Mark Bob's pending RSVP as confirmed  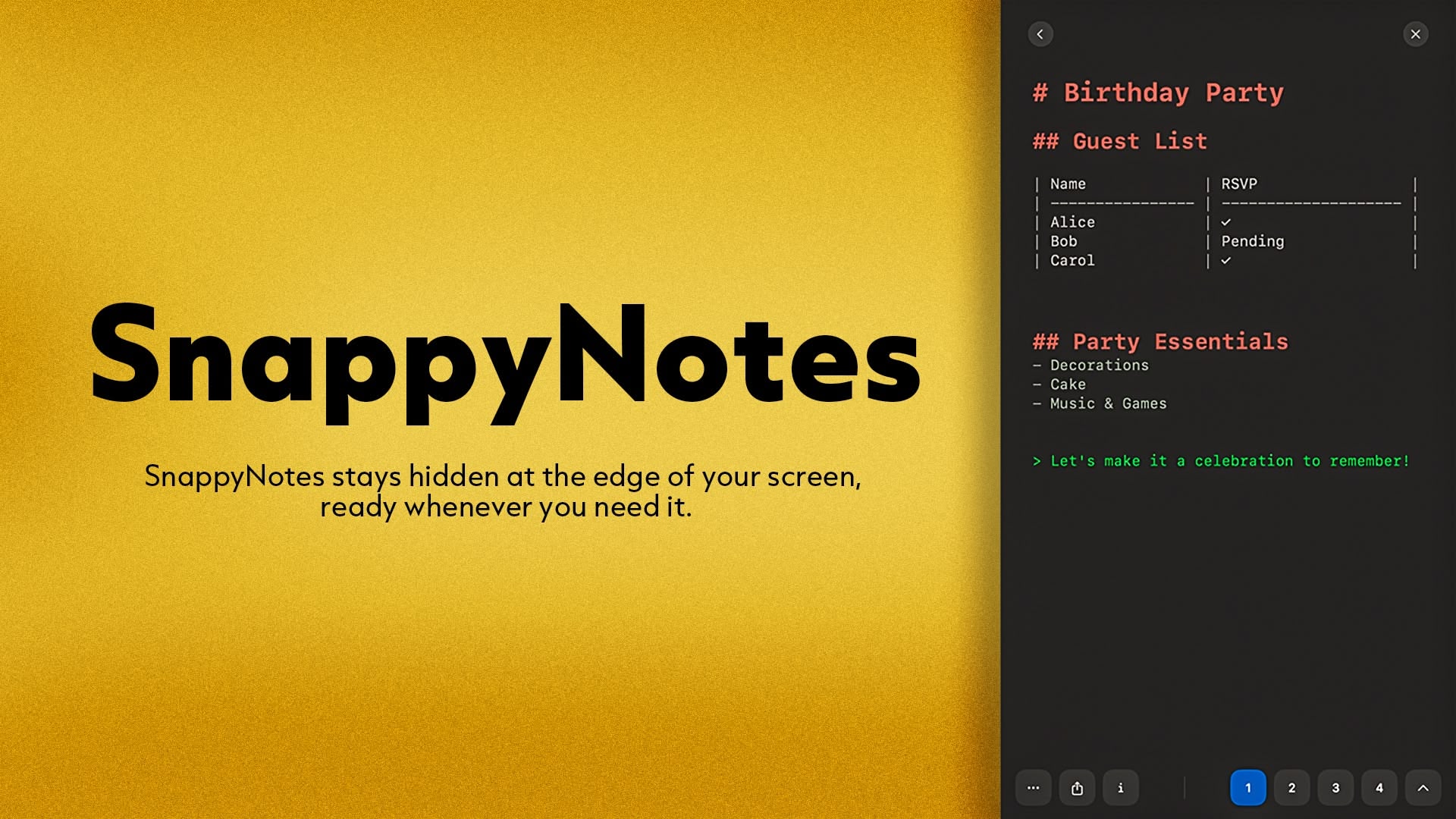click(x=1252, y=241)
